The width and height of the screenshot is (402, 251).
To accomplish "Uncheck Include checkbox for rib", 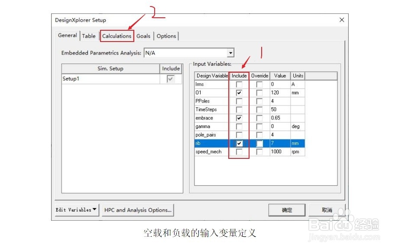I will tap(239, 143).
